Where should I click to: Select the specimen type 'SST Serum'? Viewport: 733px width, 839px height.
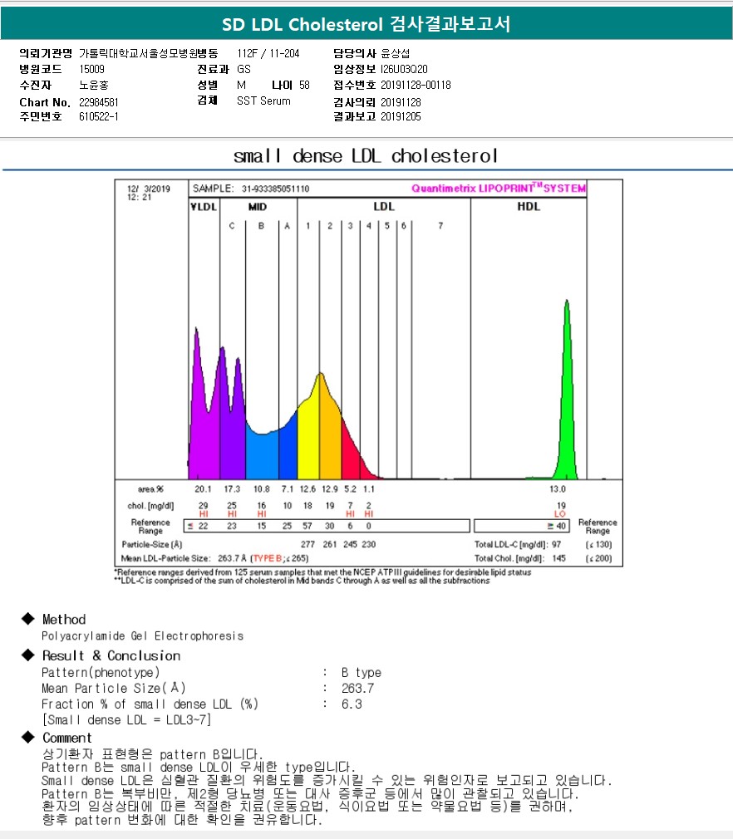click(x=263, y=101)
